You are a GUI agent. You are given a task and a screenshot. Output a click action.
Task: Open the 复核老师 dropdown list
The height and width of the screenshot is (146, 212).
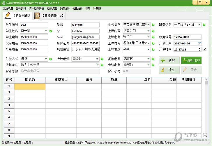149,59
